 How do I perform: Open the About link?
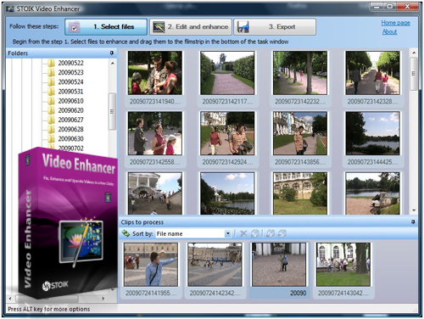389,31
